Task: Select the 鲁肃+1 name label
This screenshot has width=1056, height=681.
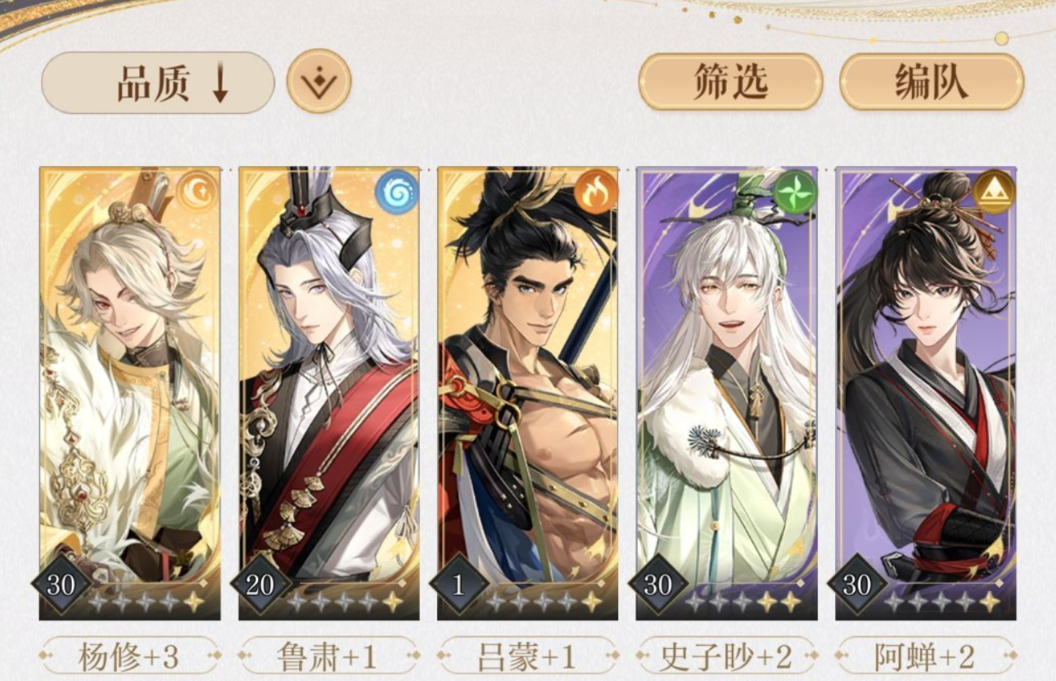Action: point(328,656)
